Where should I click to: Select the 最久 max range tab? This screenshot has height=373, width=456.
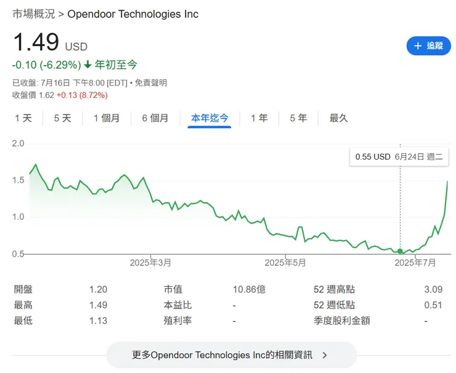click(x=338, y=118)
